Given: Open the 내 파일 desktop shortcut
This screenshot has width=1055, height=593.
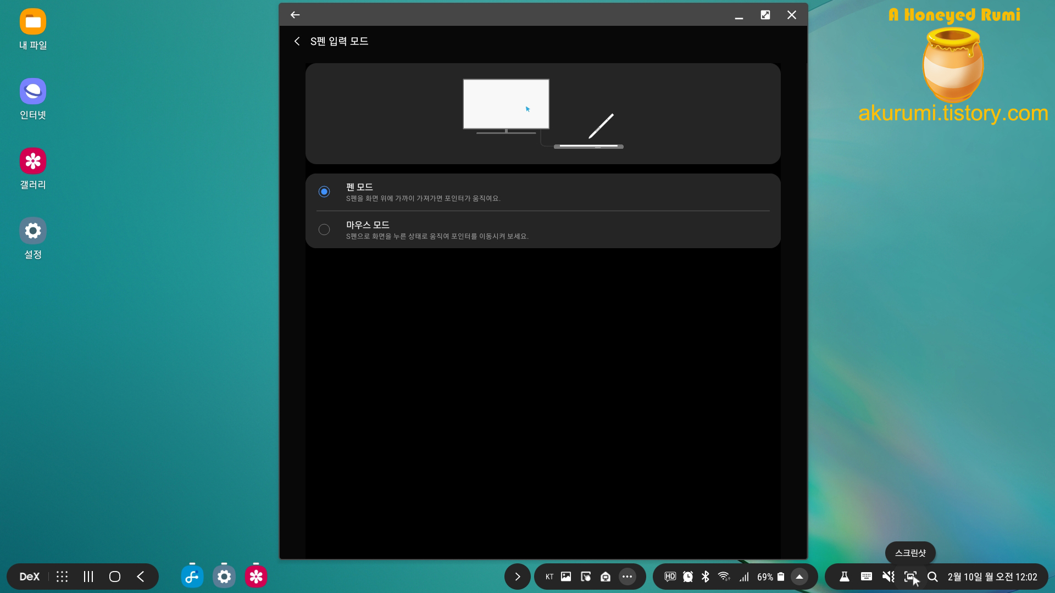Looking at the screenshot, I should pyautogui.click(x=33, y=30).
